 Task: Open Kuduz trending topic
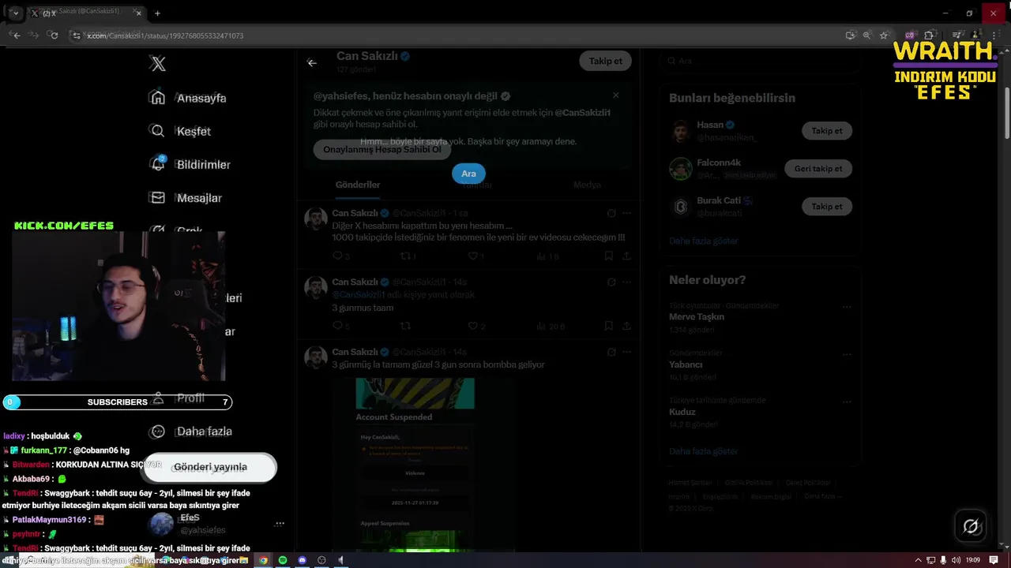click(682, 412)
